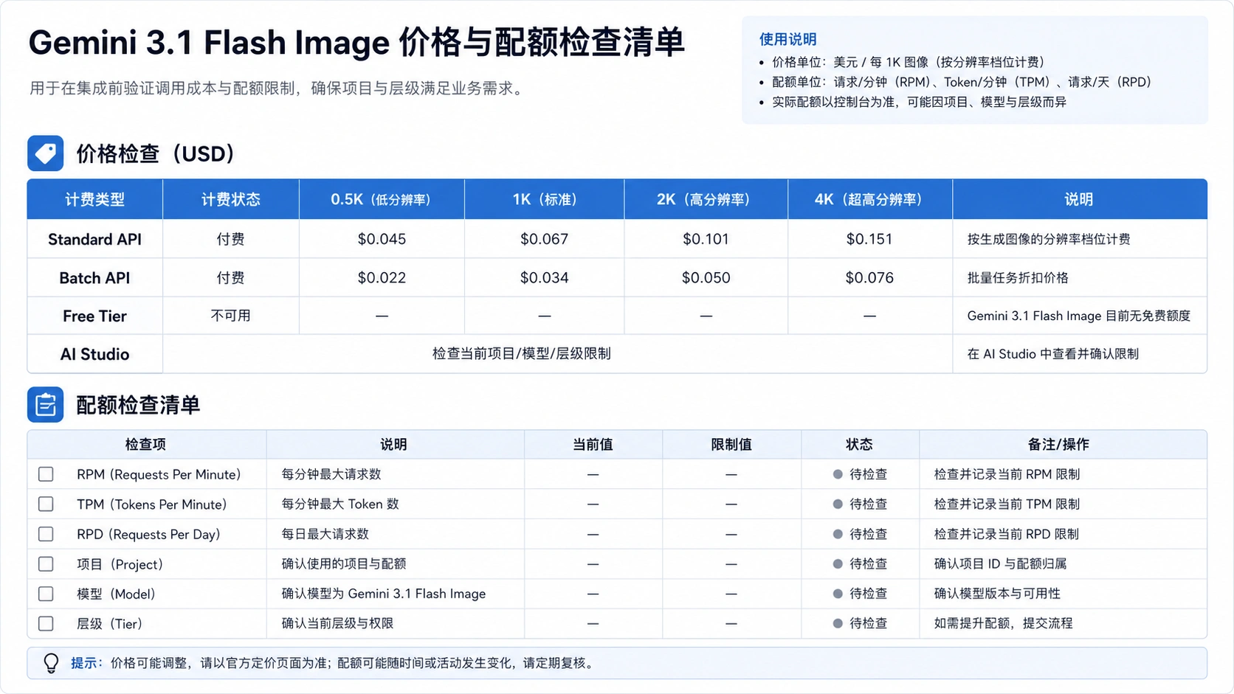Screen dimensions: 1234x694
Task: Click the 待检查 status dot in RPD row
Action: (x=838, y=534)
